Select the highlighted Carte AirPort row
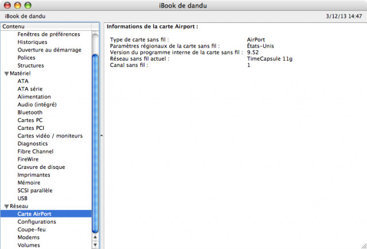367x249 pixels. [x=46, y=214]
